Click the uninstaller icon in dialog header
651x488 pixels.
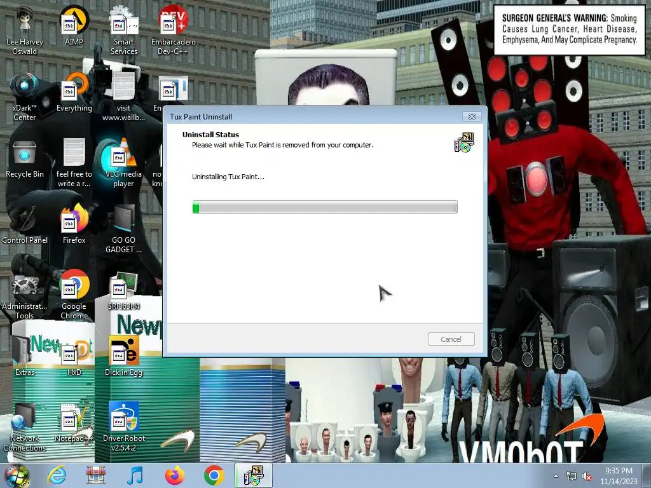point(464,142)
